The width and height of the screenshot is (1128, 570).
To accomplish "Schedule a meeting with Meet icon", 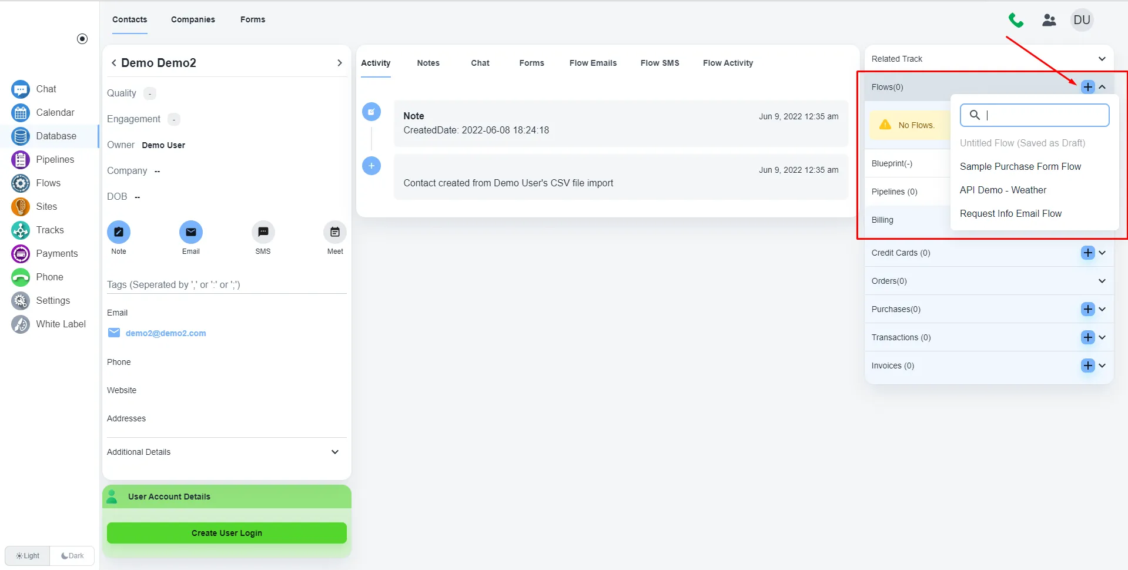I will 335,232.
